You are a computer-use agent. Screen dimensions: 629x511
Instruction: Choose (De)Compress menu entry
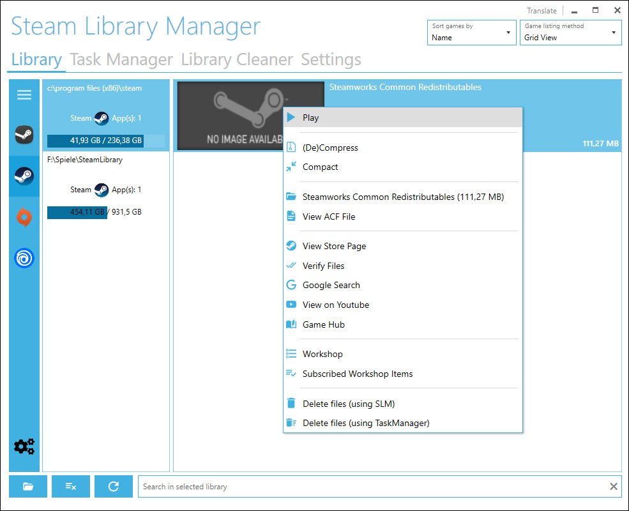[x=403, y=148]
